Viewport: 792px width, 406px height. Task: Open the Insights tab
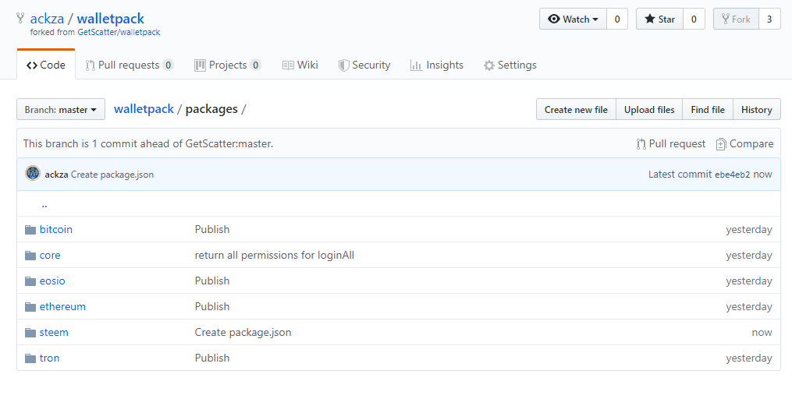437,65
